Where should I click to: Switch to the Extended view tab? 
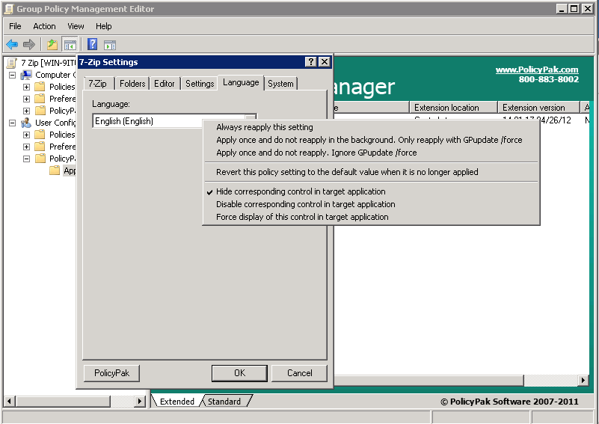[177, 402]
